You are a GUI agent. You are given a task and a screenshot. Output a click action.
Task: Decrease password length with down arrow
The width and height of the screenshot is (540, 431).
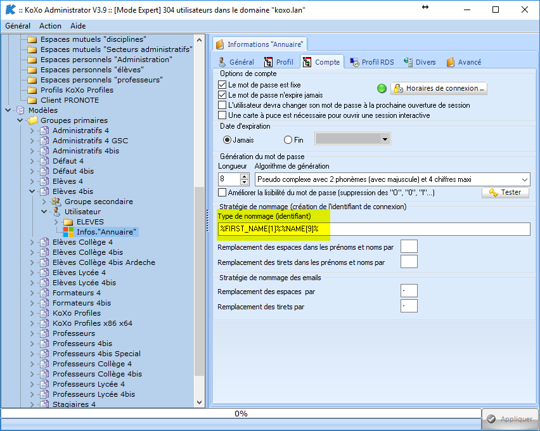[x=244, y=183]
